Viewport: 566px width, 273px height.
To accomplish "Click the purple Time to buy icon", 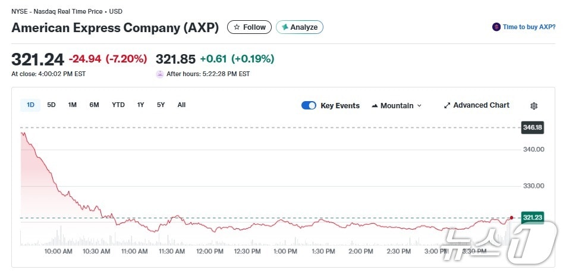I will click(496, 27).
